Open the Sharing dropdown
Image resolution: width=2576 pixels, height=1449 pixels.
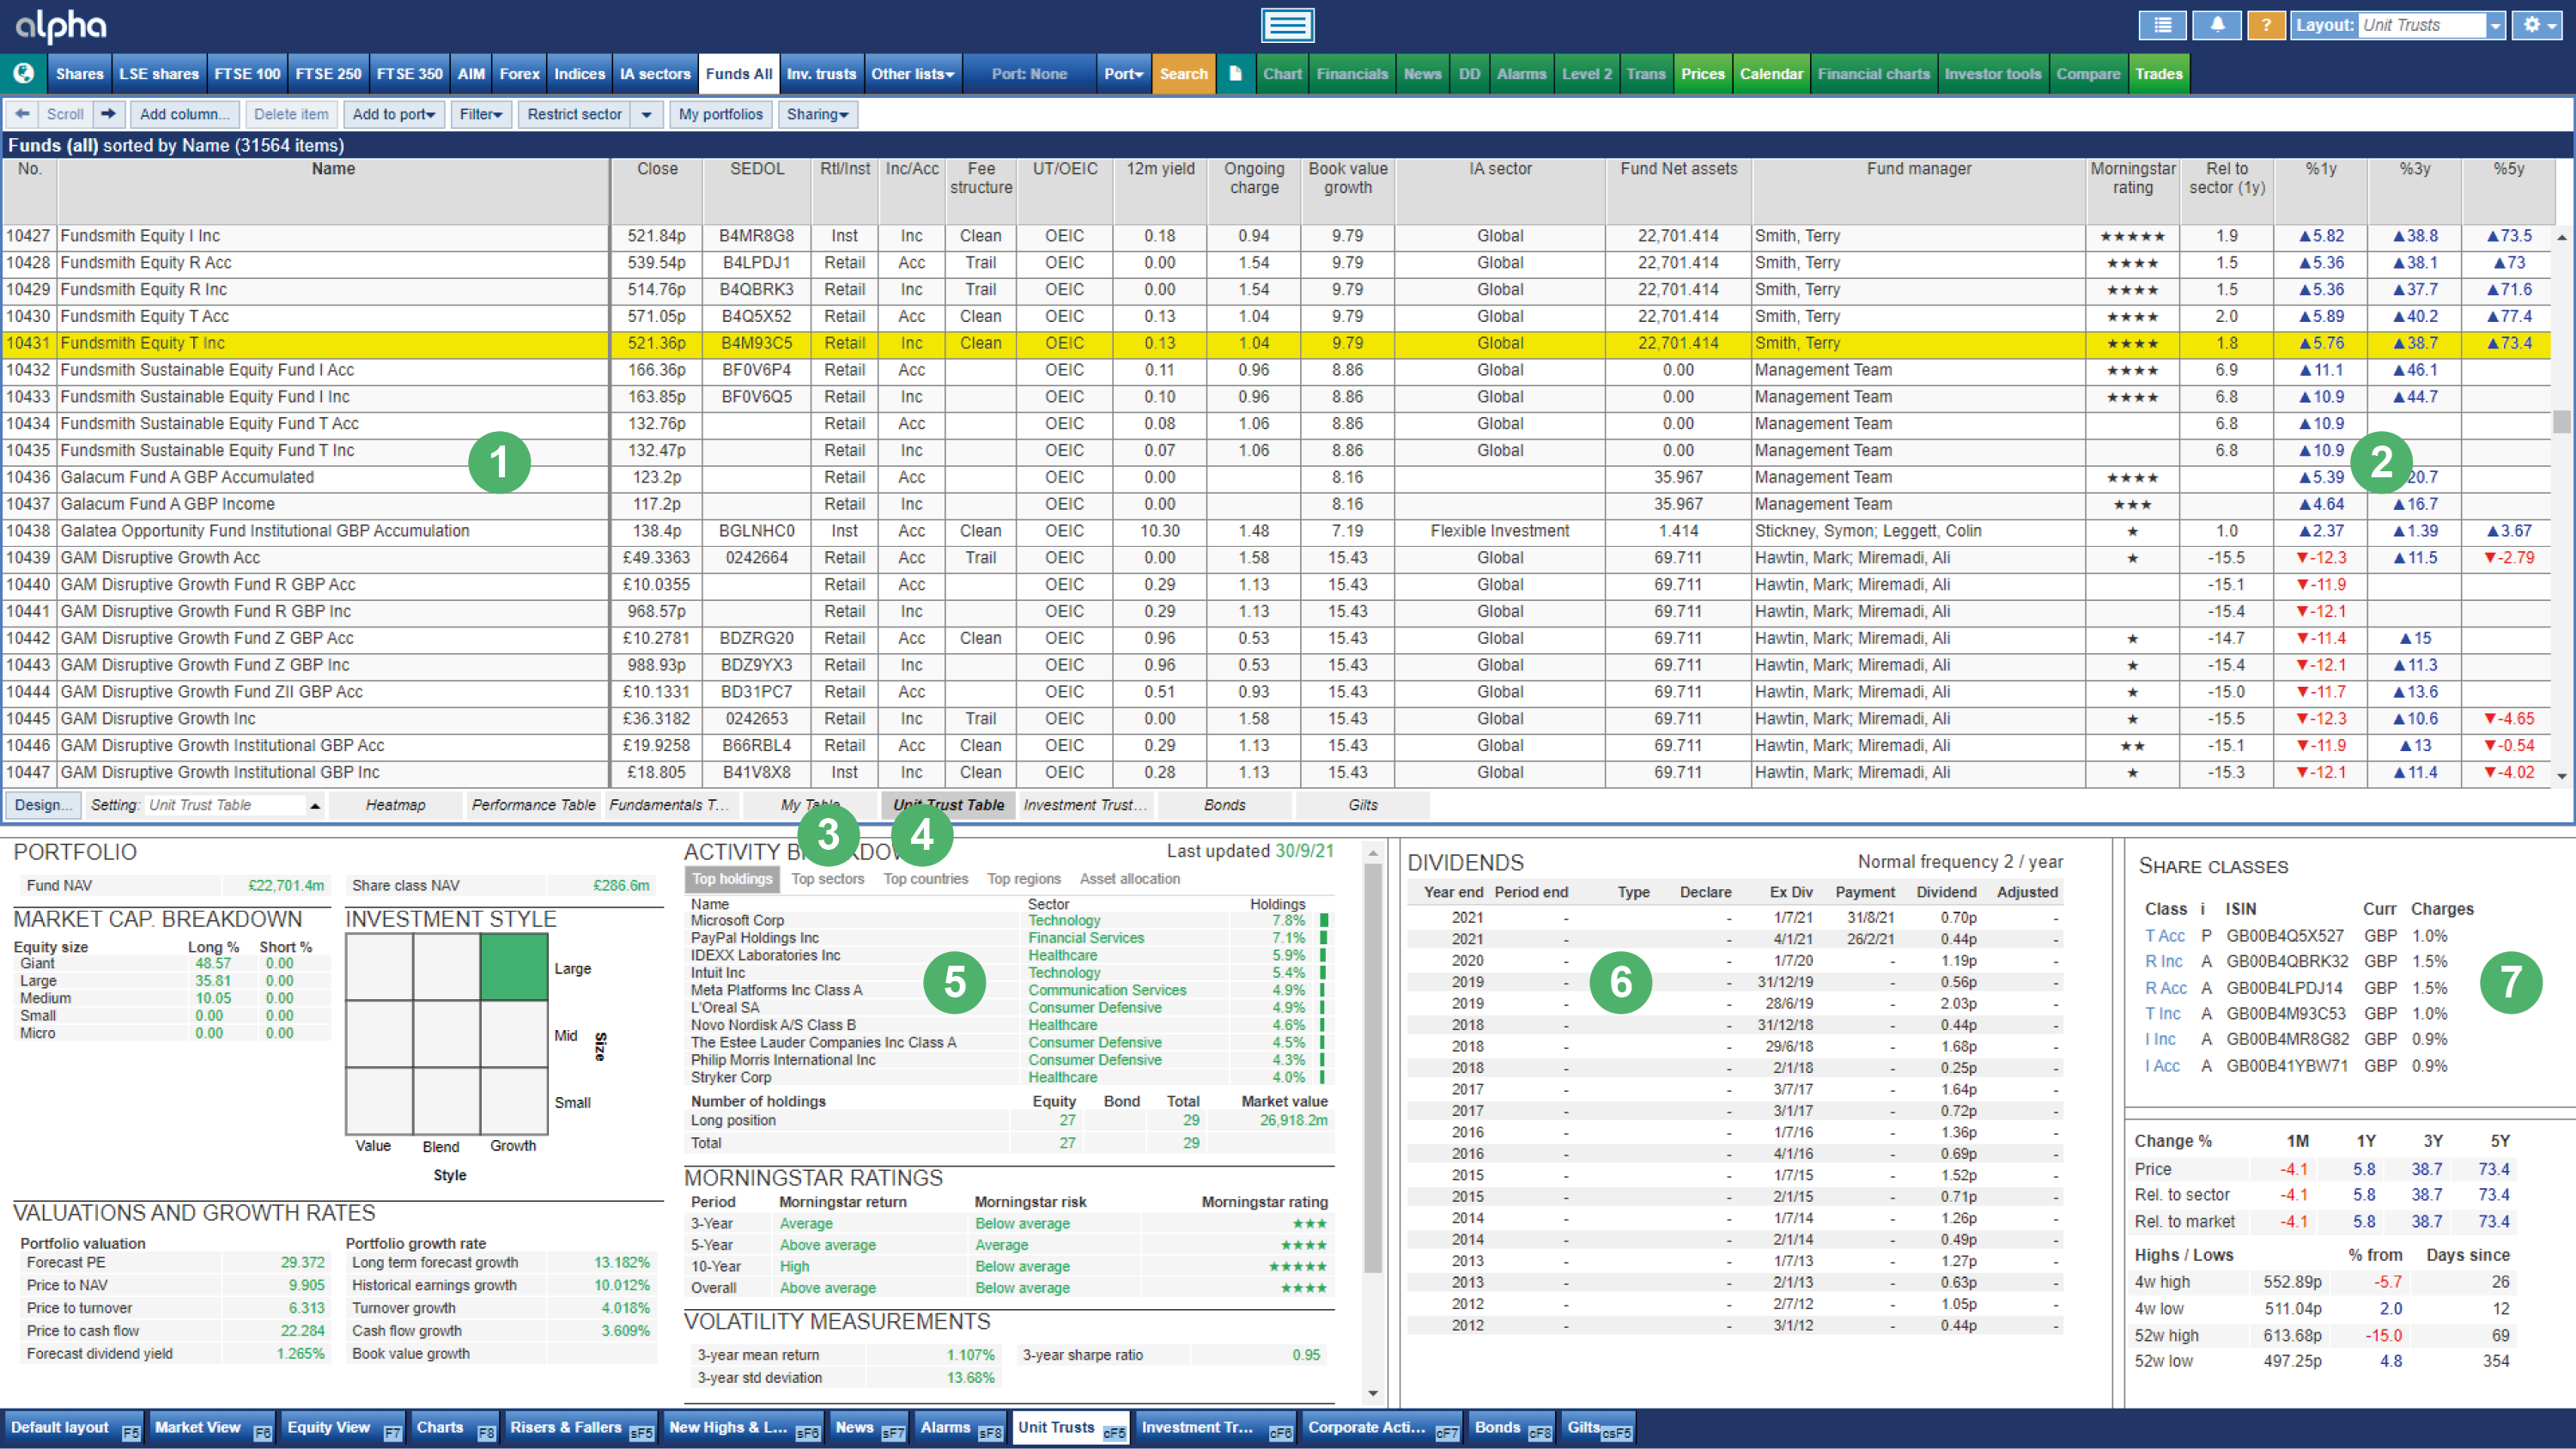[817, 114]
